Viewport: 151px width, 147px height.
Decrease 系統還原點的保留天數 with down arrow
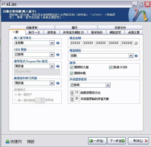pyautogui.click(x=72, y=100)
